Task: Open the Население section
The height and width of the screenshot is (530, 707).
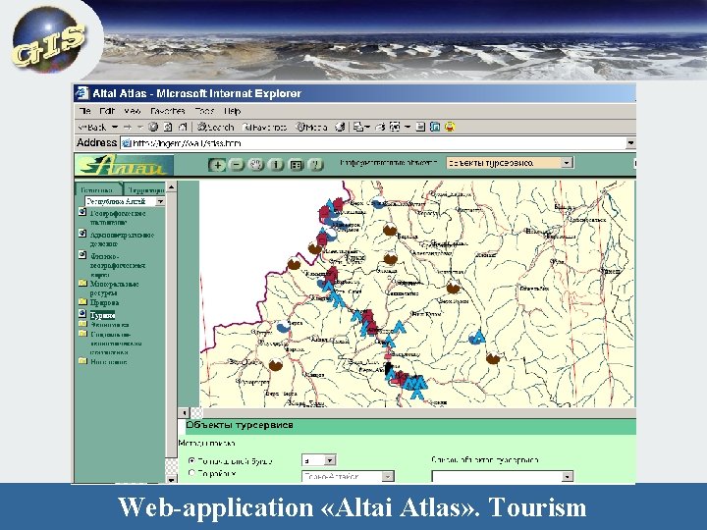Action: [109, 361]
